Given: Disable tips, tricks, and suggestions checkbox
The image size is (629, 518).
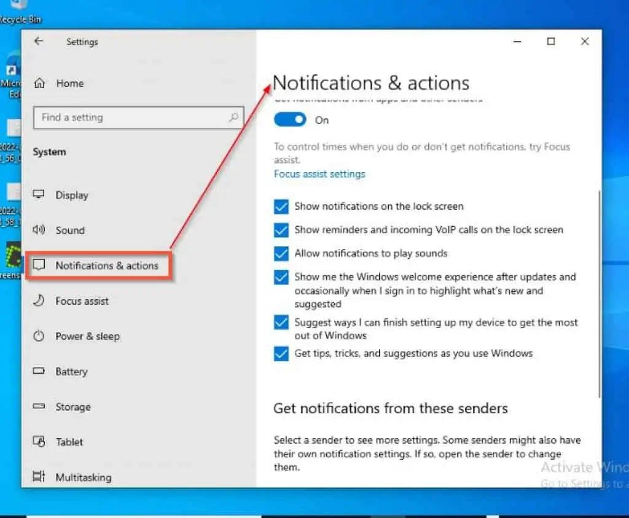Looking at the screenshot, I should point(281,353).
